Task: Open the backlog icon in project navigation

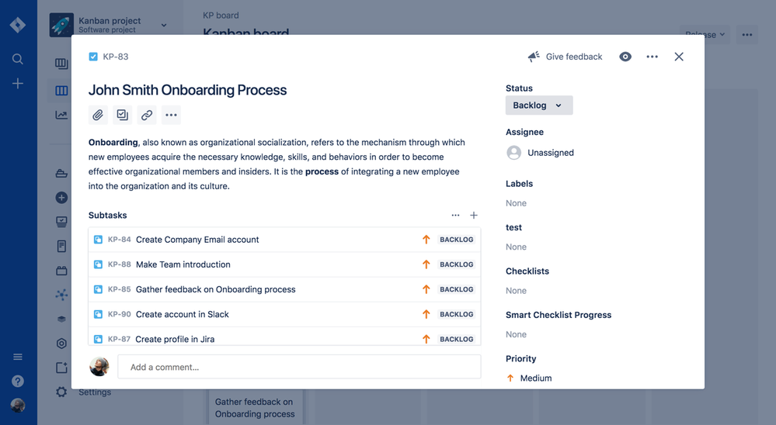Action: pos(61,64)
